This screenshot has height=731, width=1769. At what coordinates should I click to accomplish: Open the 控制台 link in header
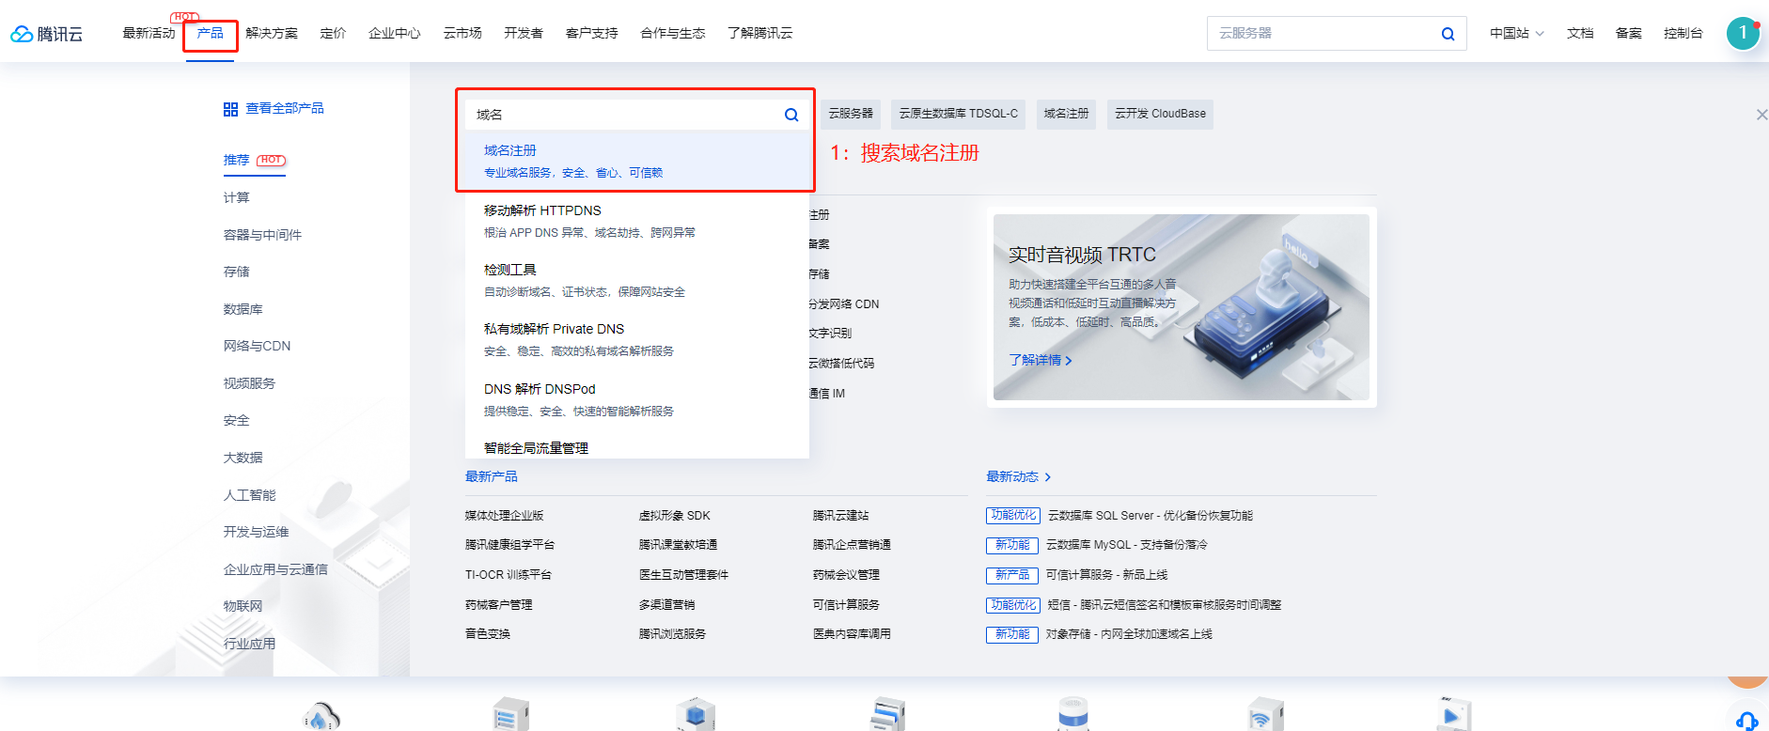[x=1683, y=34]
